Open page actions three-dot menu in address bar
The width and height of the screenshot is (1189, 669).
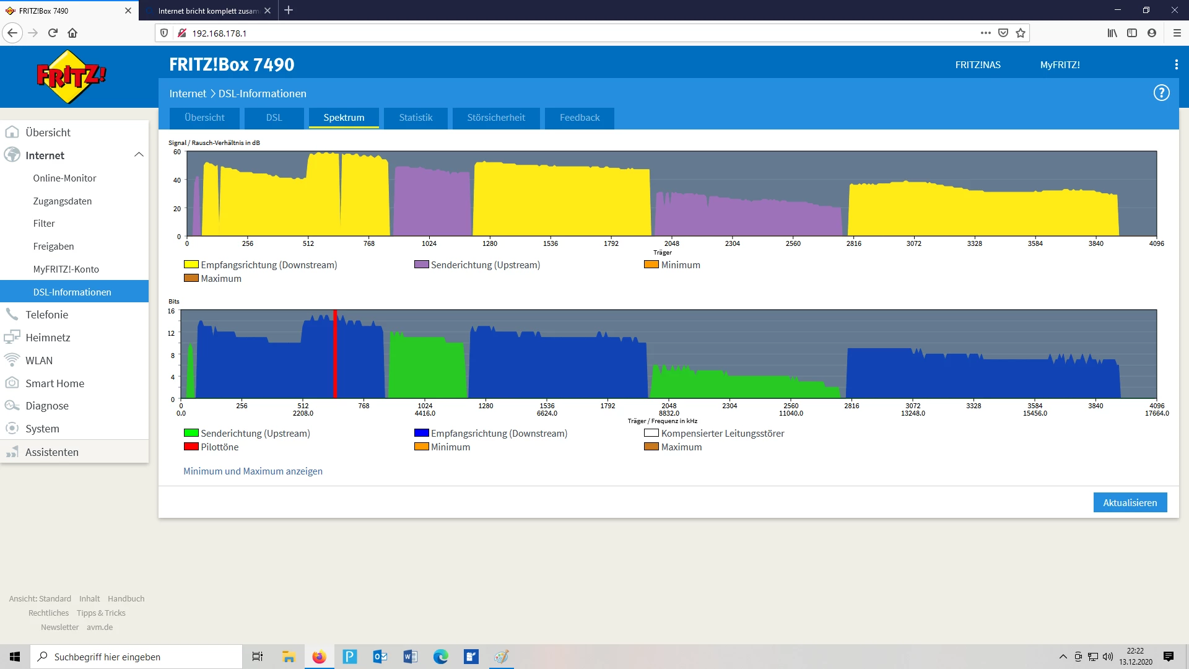[x=985, y=33]
